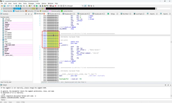172x103 pixels.
Task: Click the icon left of the red stop-square
Action: pyautogui.click(x=47, y=6)
